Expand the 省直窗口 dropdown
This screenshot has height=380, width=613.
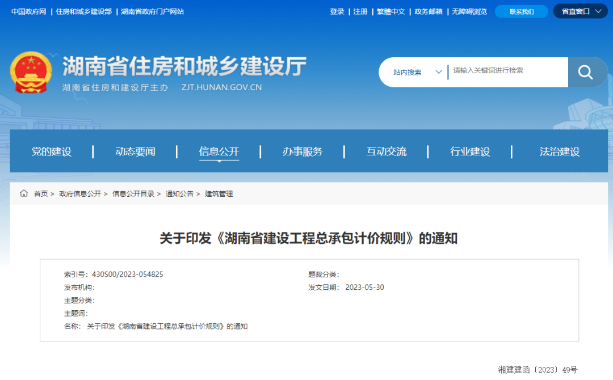pos(580,11)
